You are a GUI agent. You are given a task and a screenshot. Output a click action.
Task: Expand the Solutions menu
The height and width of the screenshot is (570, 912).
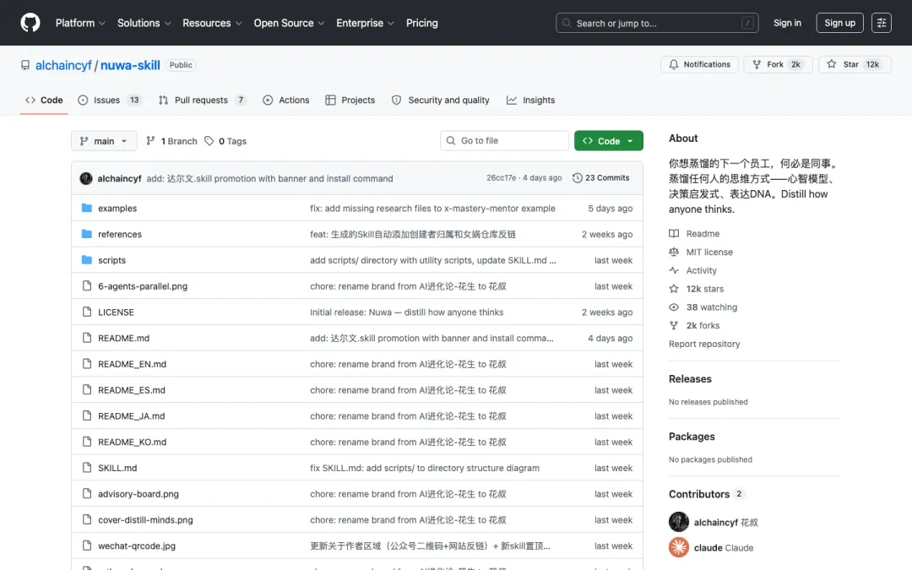coord(144,23)
